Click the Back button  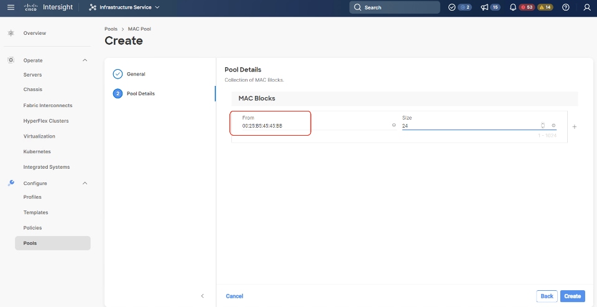547,296
